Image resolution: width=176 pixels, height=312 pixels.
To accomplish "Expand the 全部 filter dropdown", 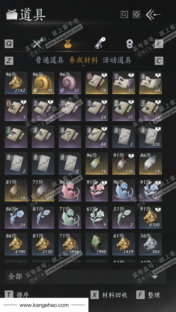I will pyautogui.click(x=85, y=277).
